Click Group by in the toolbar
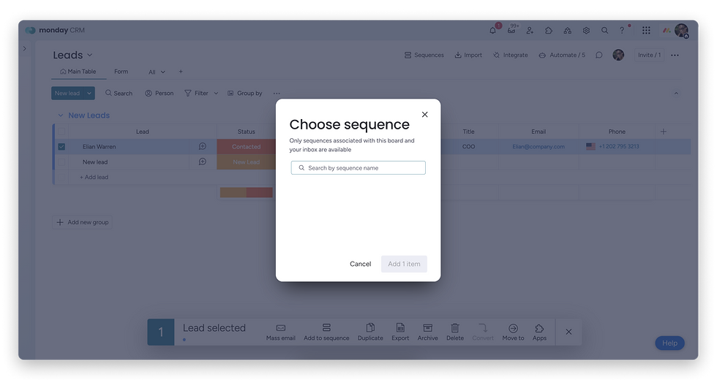 pos(244,94)
